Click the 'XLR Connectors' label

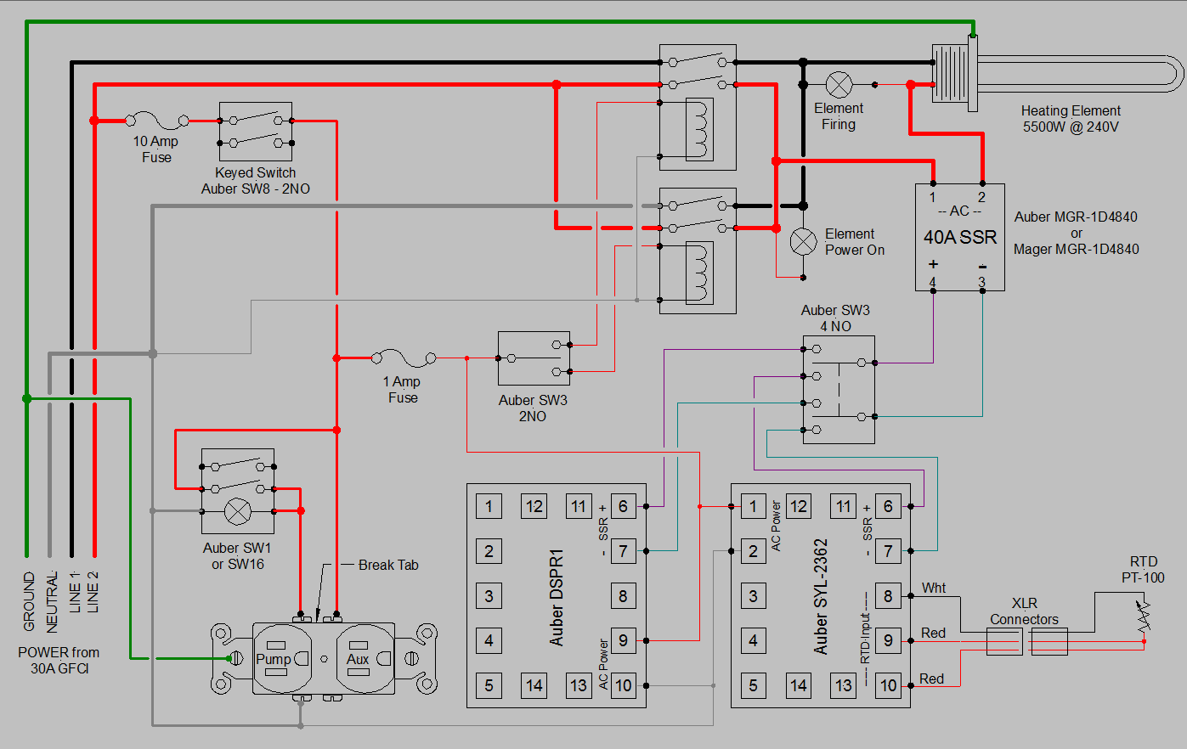coord(1025,611)
